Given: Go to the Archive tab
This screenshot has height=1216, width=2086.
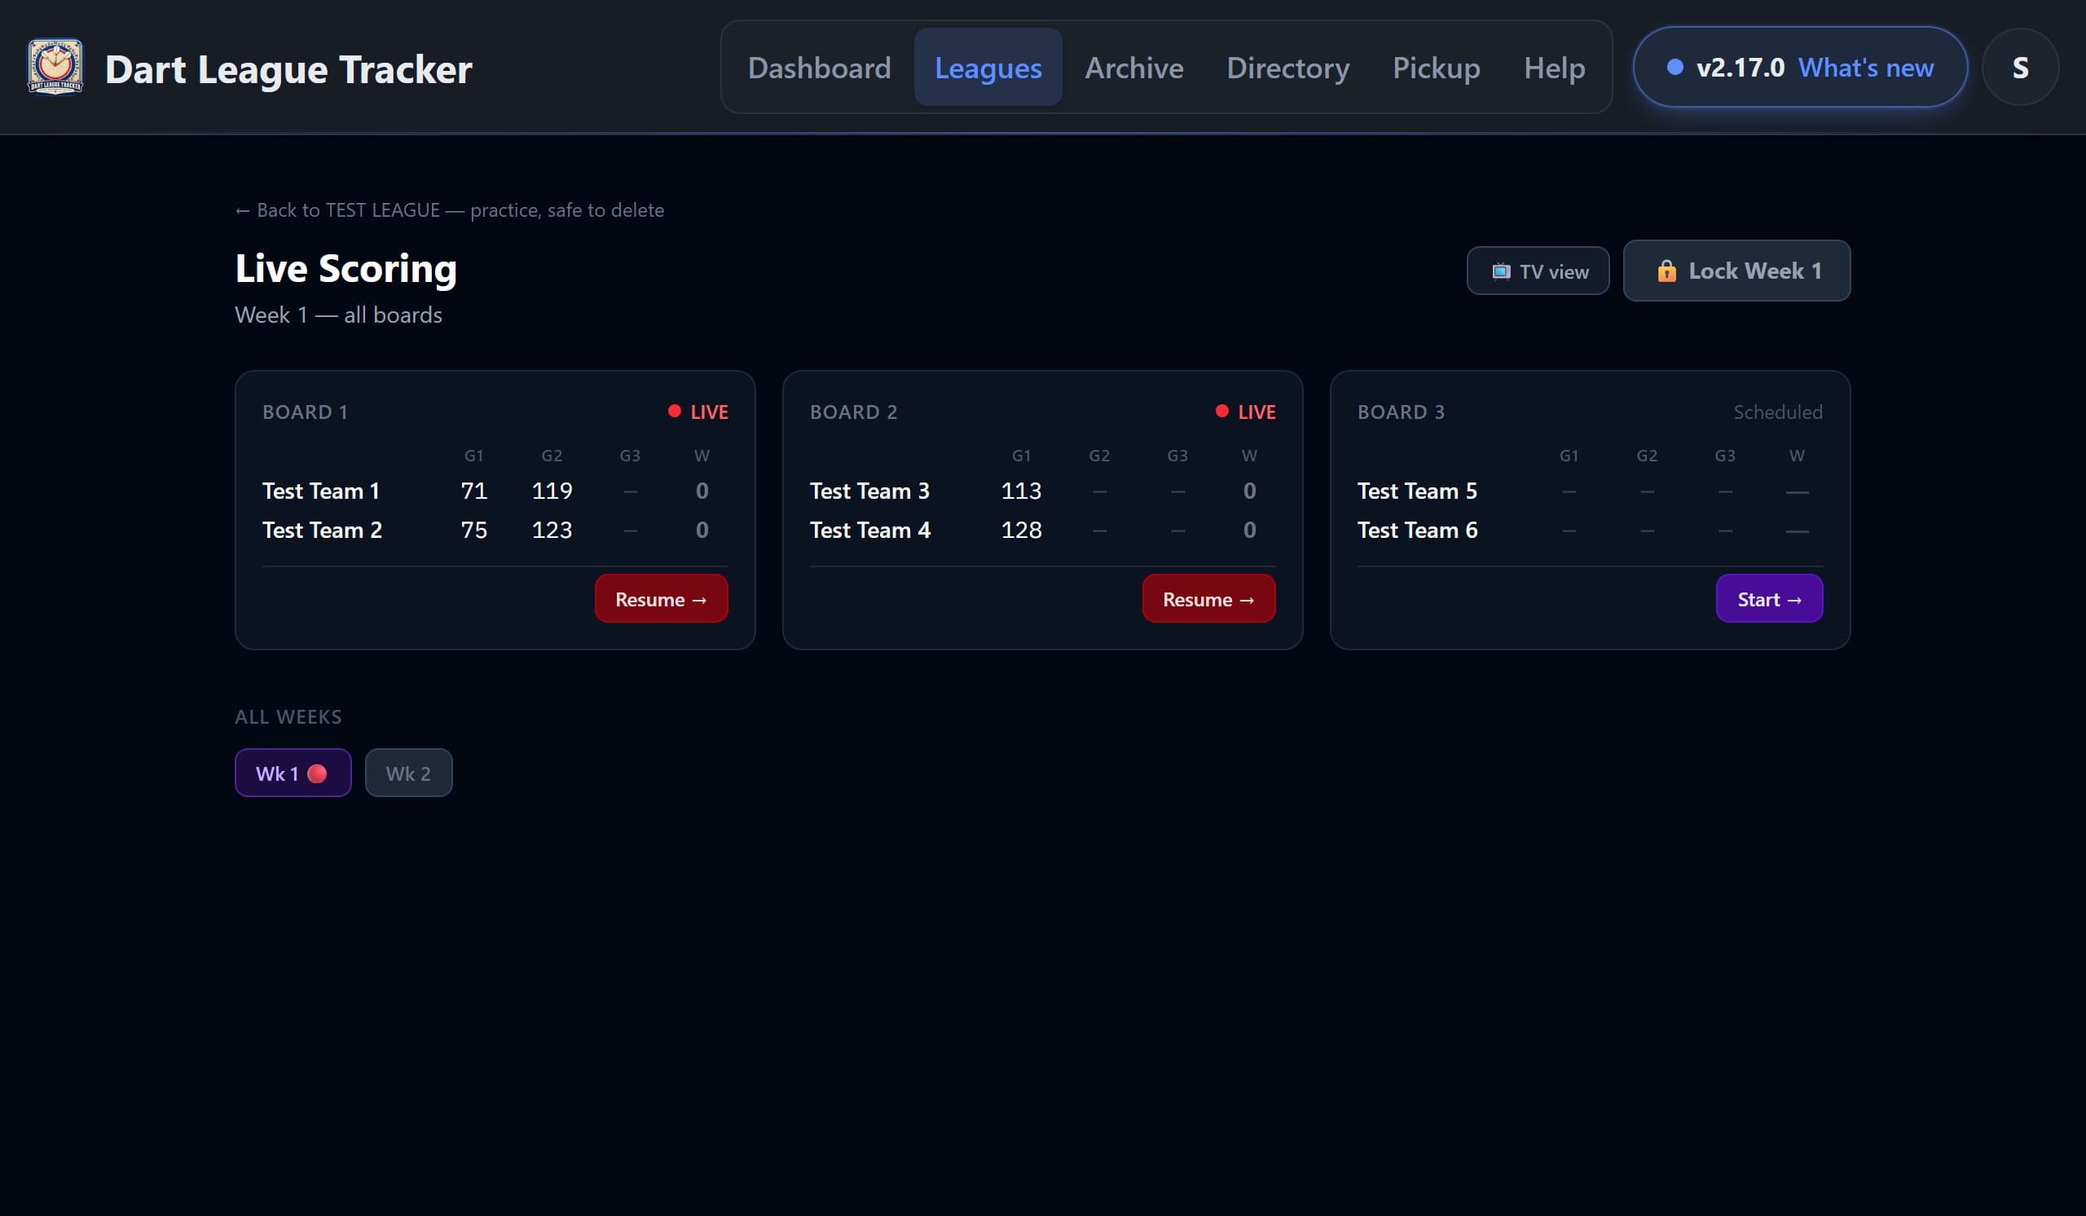Looking at the screenshot, I should click(x=1133, y=67).
